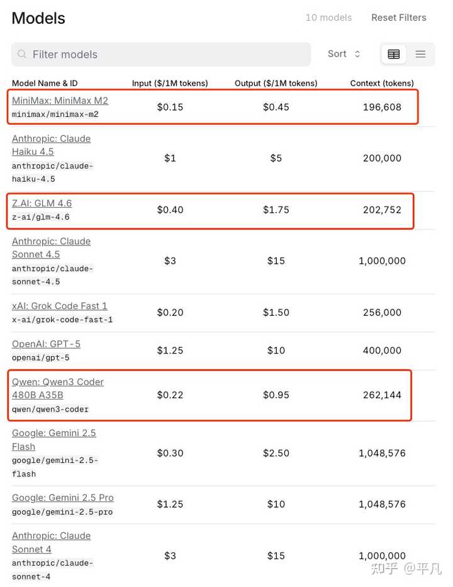Switch to list view layout icon
The image size is (453, 587).
(x=421, y=55)
